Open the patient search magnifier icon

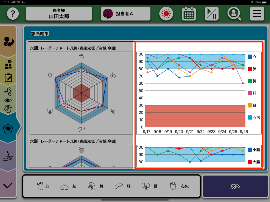[x=234, y=14]
